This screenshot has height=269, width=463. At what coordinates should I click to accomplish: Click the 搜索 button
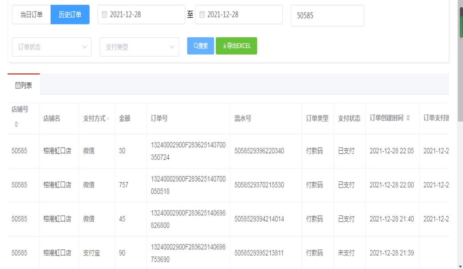pyautogui.click(x=201, y=46)
